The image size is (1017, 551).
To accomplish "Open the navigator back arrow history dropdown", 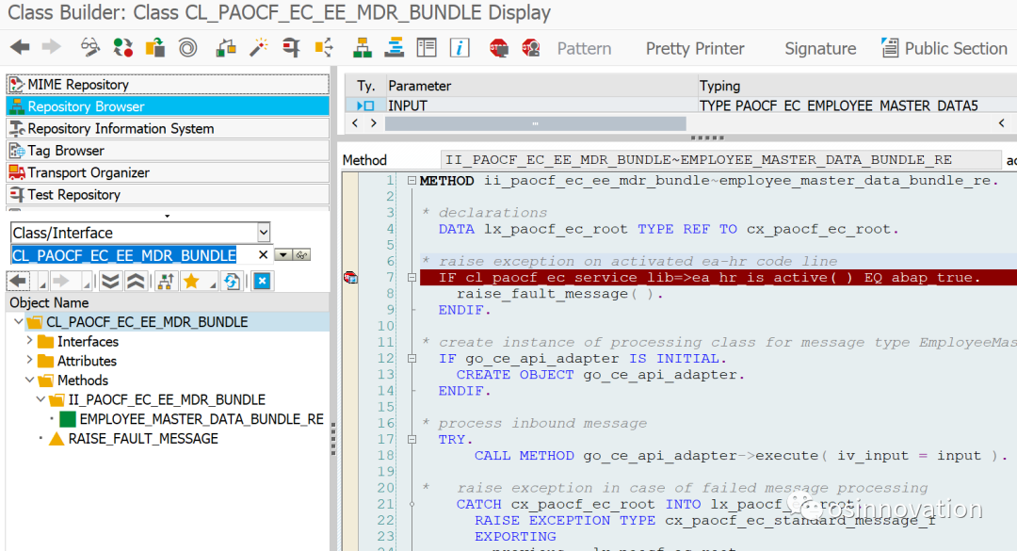I will pos(42,284).
